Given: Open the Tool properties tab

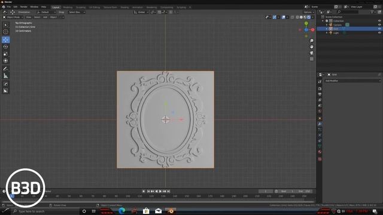Looking at the screenshot, I should [x=320, y=82].
